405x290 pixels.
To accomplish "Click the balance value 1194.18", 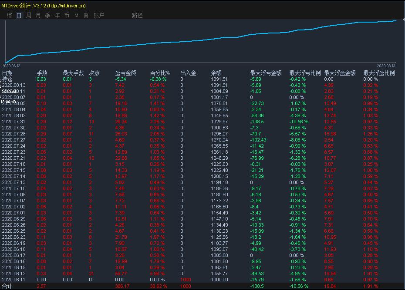I will tap(219, 182).
